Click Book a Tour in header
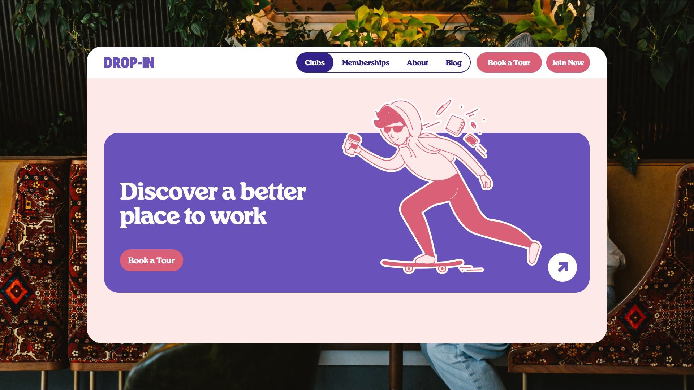The width and height of the screenshot is (694, 390). click(509, 62)
